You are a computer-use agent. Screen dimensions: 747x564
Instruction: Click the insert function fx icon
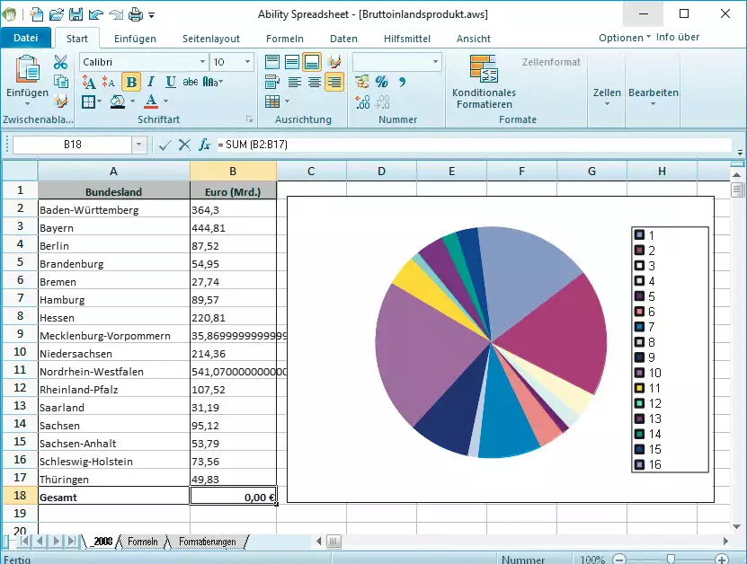204,145
